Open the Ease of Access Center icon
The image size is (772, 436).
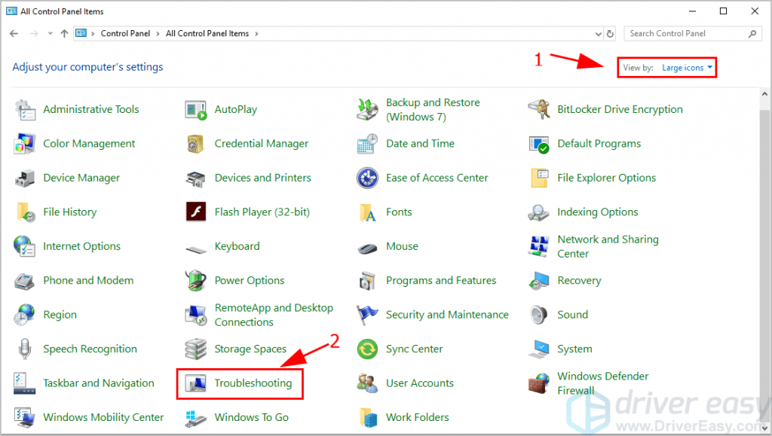click(367, 178)
